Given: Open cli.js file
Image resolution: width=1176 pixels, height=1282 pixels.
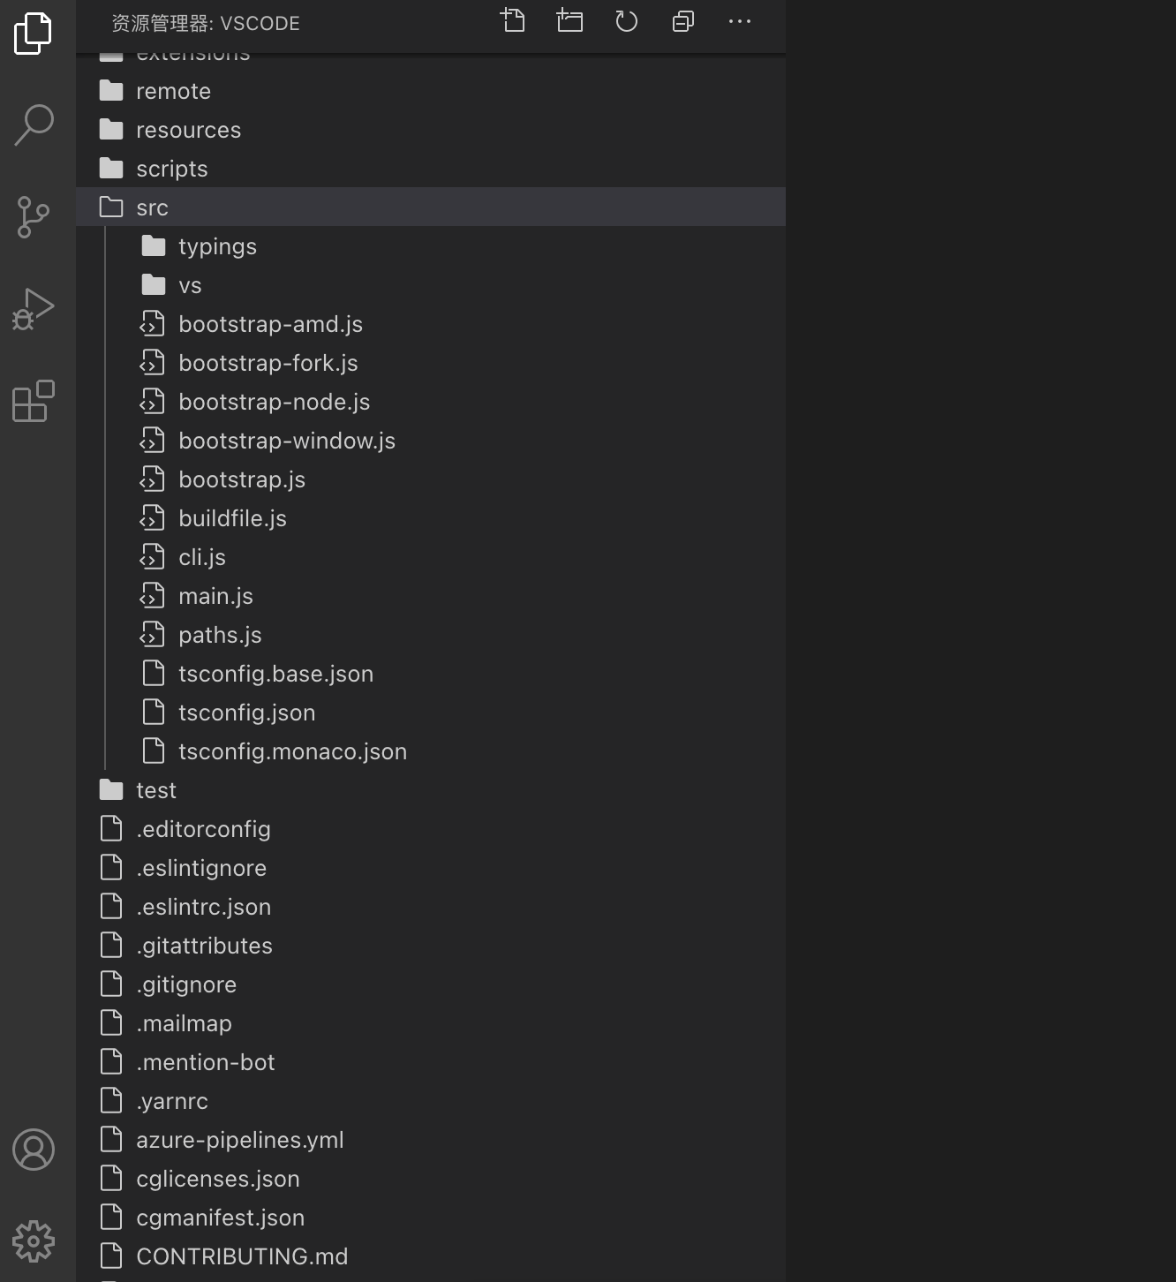Looking at the screenshot, I should 431,557.
